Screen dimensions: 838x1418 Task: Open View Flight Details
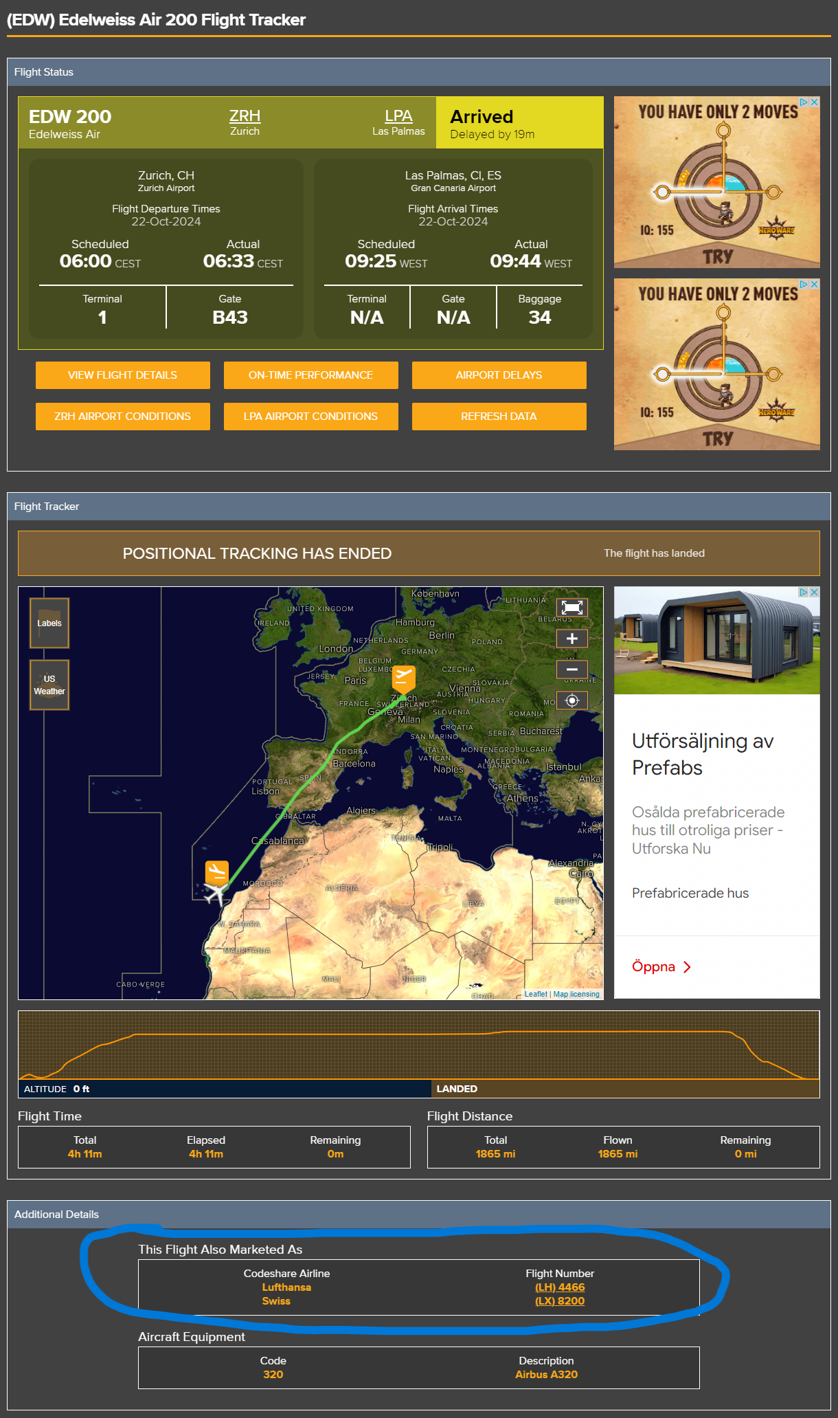(122, 375)
